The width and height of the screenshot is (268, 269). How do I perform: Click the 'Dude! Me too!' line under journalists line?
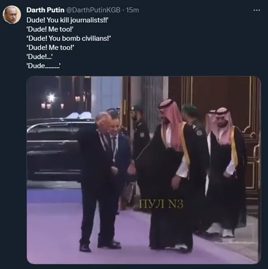click(x=50, y=29)
